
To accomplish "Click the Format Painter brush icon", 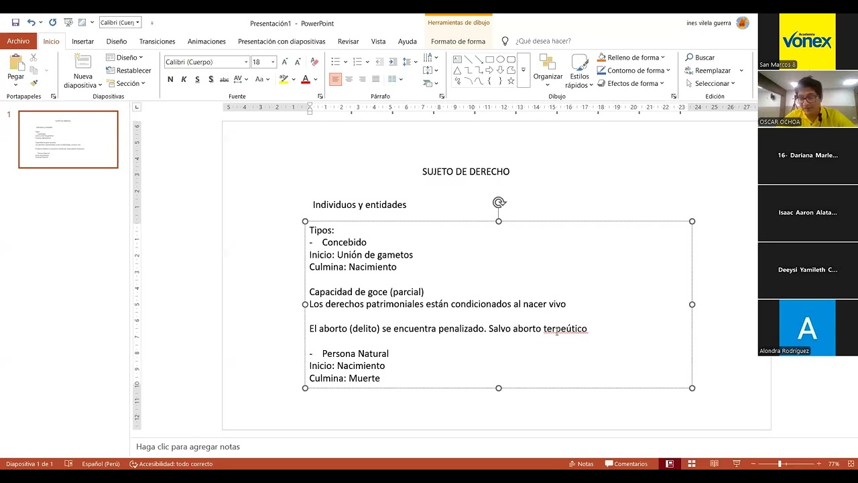I will 34,83.
